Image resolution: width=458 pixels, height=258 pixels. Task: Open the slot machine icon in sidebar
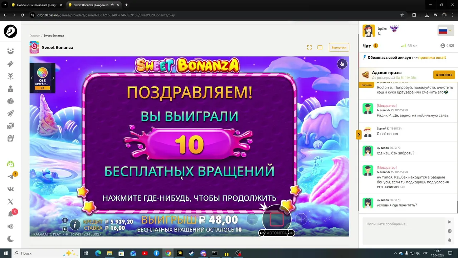(x=10, y=138)
